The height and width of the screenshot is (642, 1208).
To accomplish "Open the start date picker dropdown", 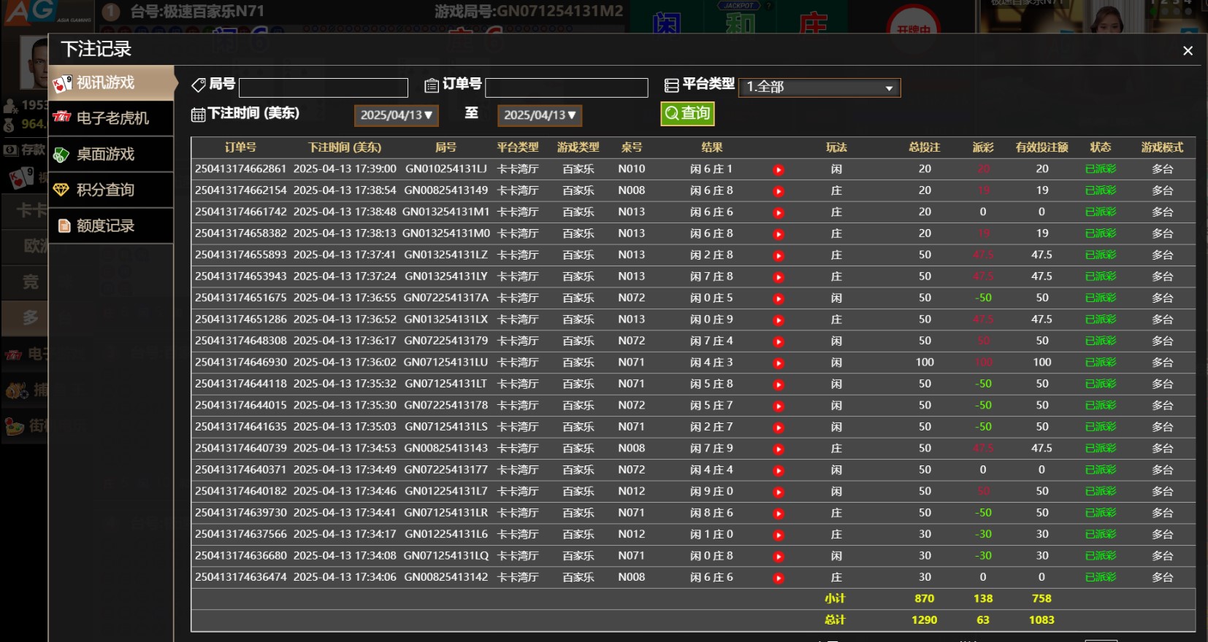I will [x=396, y=115].
